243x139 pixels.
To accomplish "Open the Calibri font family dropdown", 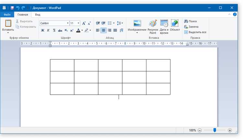I will coord(68,23).
